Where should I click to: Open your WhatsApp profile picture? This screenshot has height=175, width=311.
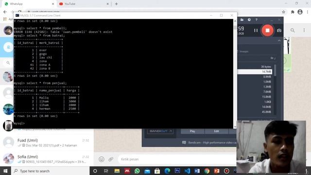point(8,30)
